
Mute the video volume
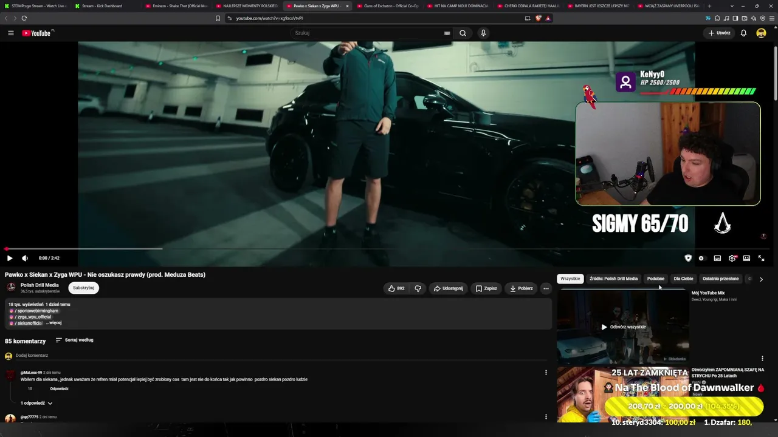tap(25, 258)
